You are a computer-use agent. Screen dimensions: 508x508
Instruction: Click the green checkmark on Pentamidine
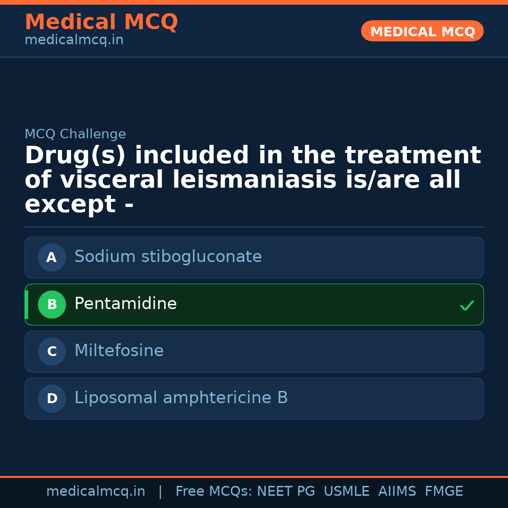[467, 305]
